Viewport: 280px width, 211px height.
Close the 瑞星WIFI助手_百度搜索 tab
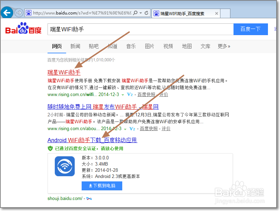pyautogui.click(x=216, y=13)
